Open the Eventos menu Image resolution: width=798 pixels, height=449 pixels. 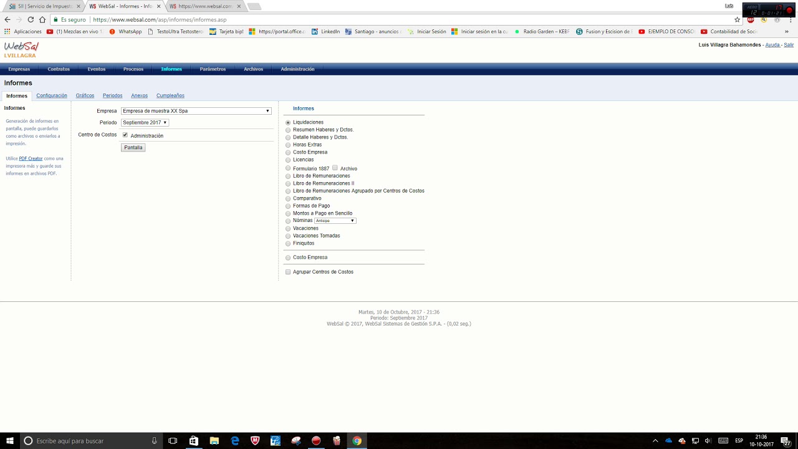point(97,69)
